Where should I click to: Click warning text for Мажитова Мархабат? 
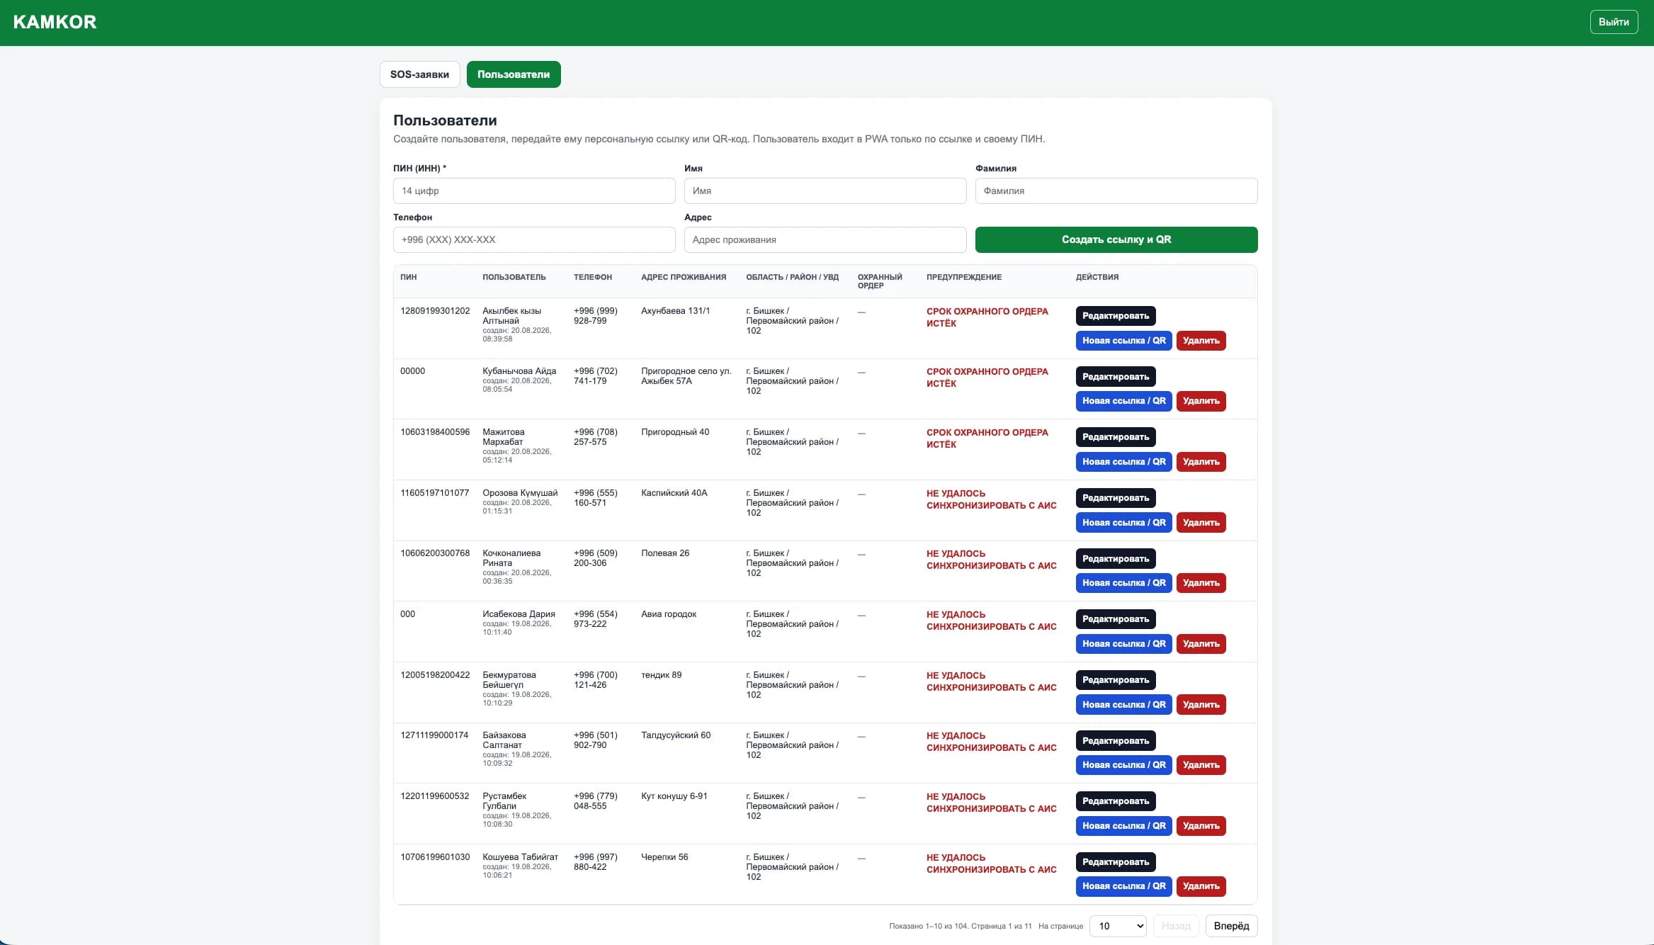click(987, 438)
